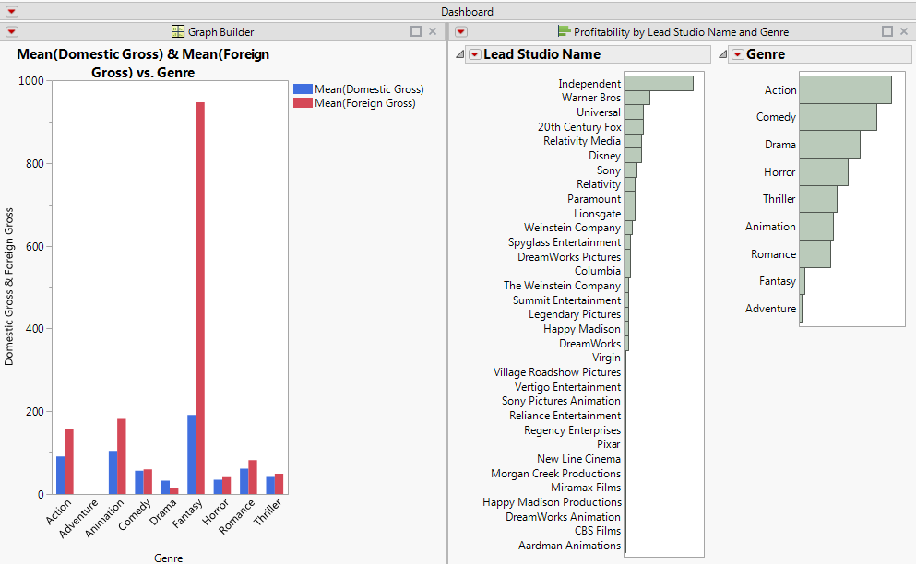Select the red Action foreign gross bar

point(69,461)
